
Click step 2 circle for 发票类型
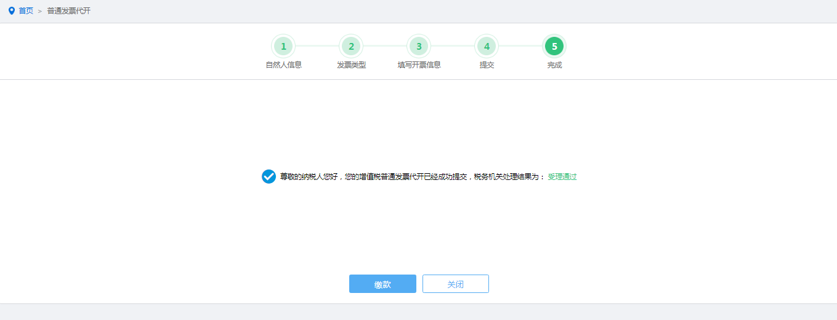click(351, 46)
